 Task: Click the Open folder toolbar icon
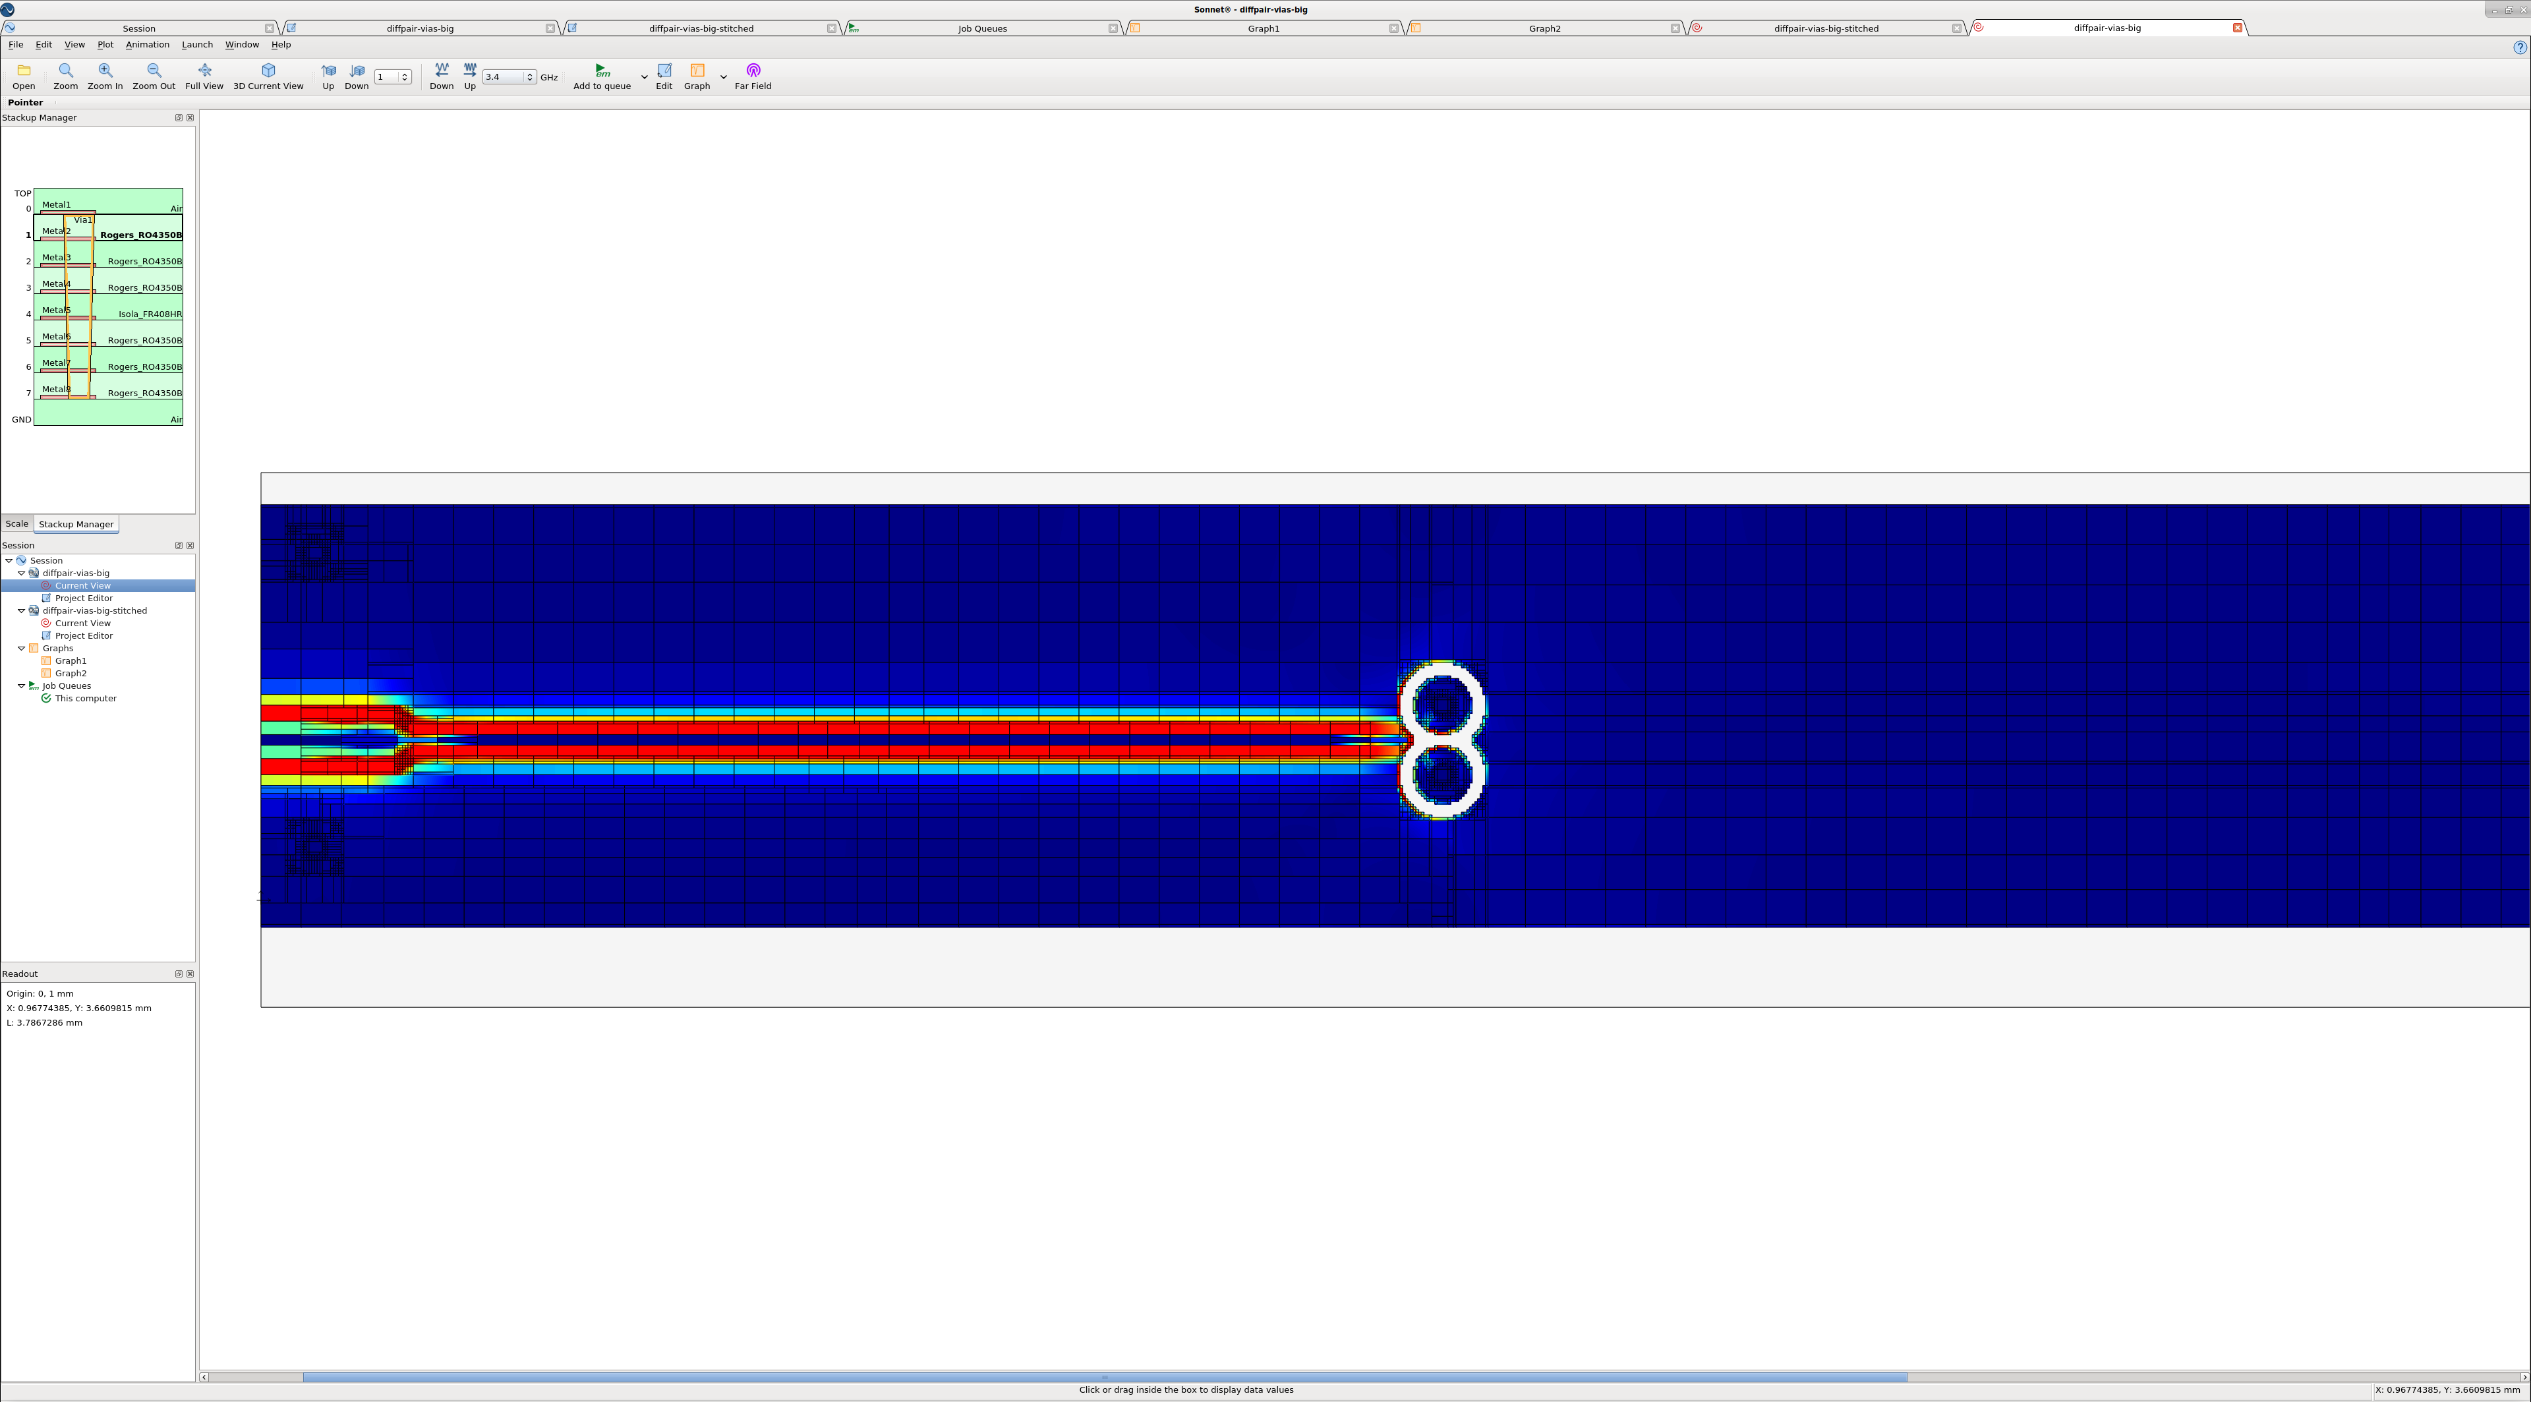24,71
